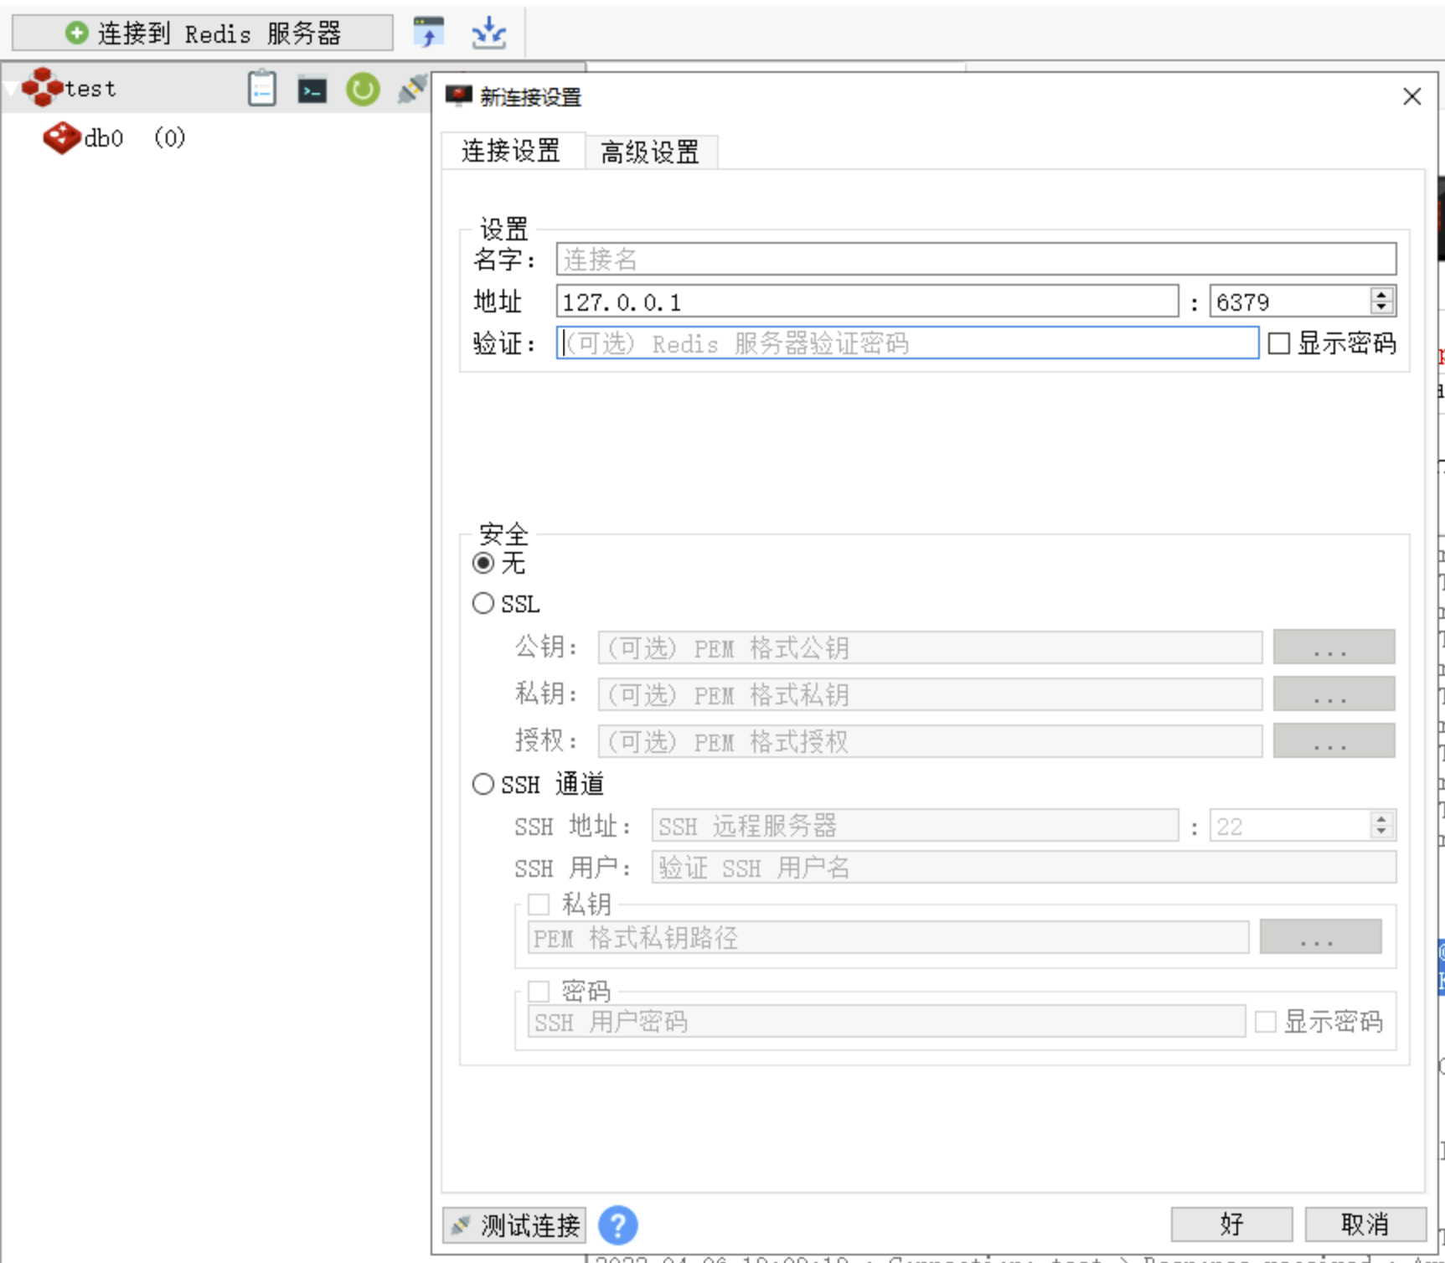Close the 新连接设置 dialog

1412,96
